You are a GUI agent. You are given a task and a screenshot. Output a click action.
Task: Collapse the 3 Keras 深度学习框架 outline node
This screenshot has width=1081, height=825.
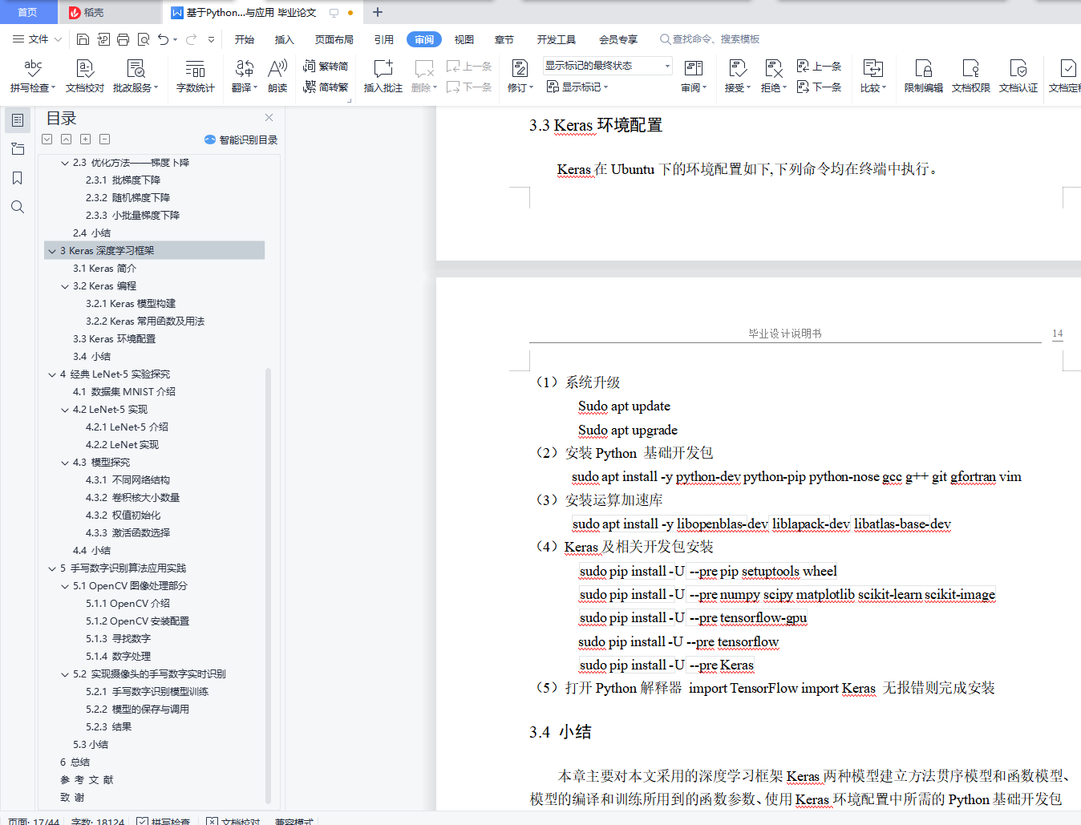point(52,251)
